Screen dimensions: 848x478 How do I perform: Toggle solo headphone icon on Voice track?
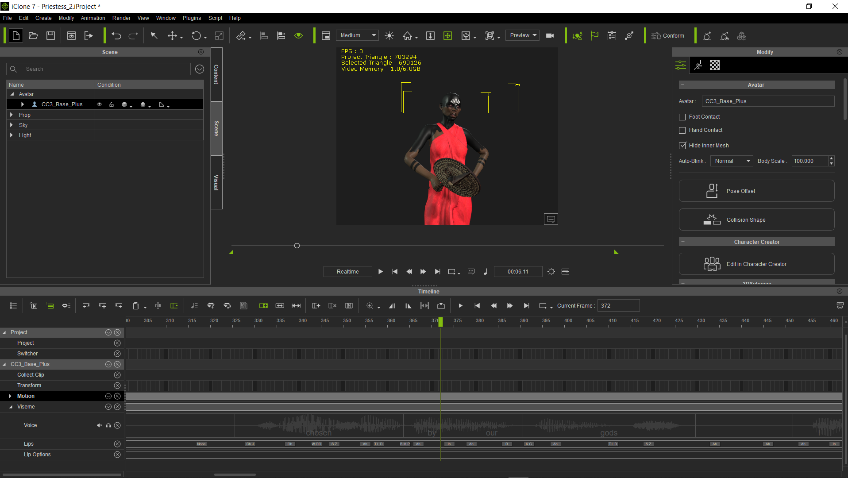click(108, 425)
